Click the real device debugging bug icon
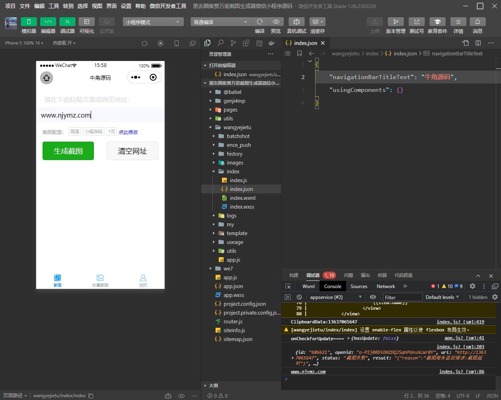 [x=296, y=22]
